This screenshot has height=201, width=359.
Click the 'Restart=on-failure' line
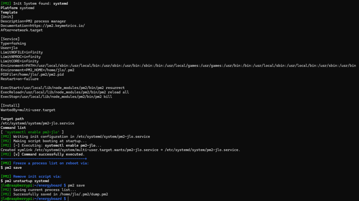point(20,79)
